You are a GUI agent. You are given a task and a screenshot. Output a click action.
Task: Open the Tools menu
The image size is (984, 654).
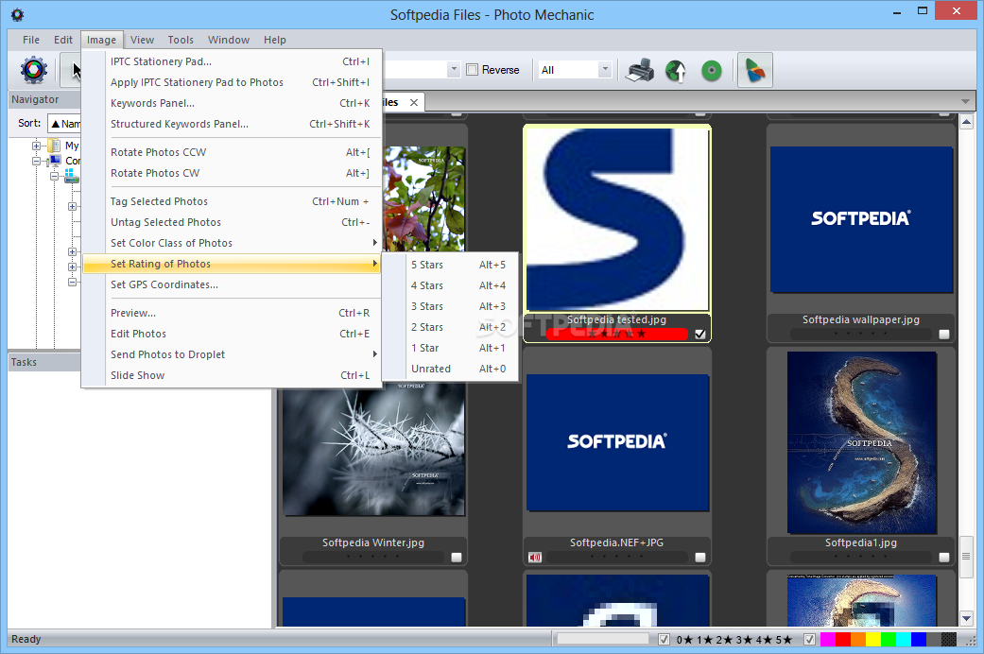181,40
